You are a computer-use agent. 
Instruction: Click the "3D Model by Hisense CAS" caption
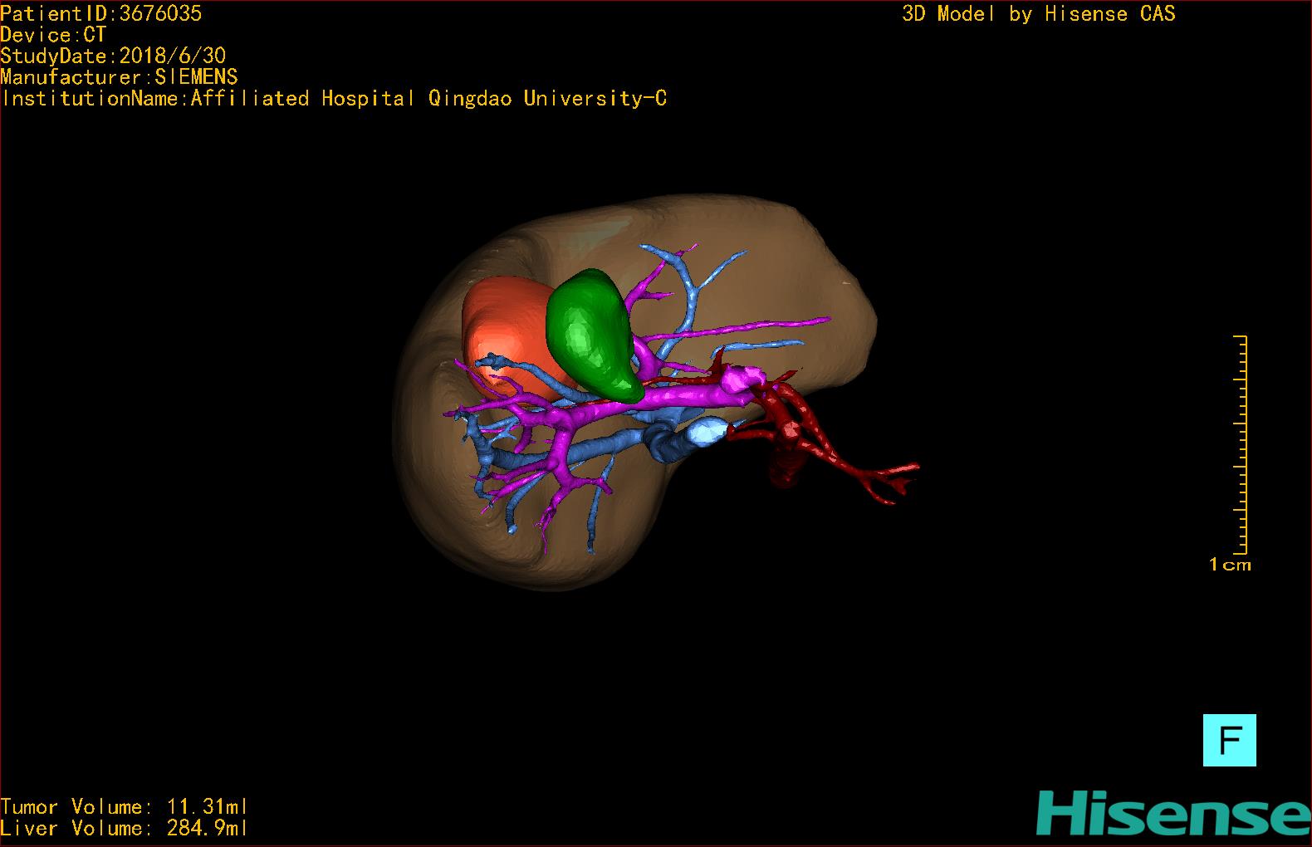(x=1039, y=14)
